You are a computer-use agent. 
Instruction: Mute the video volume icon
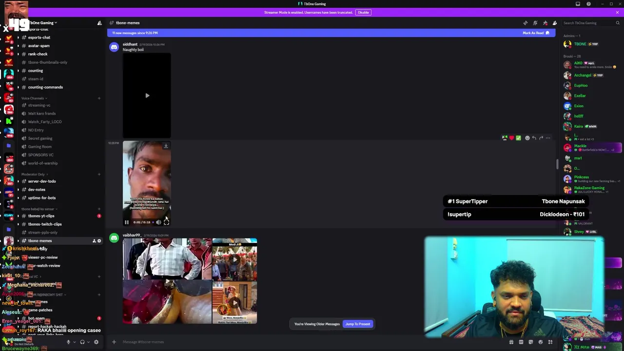pyautogui.click(x=158, y=222)
